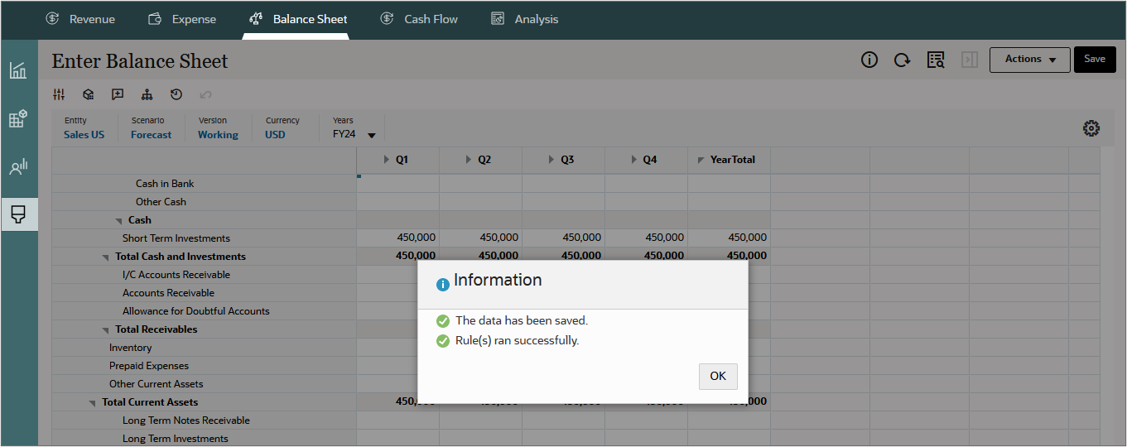Collapse the Total Receivables row
Image resolution: width=1127 pixels, height=447 pixels.
(x=106, y=330)
